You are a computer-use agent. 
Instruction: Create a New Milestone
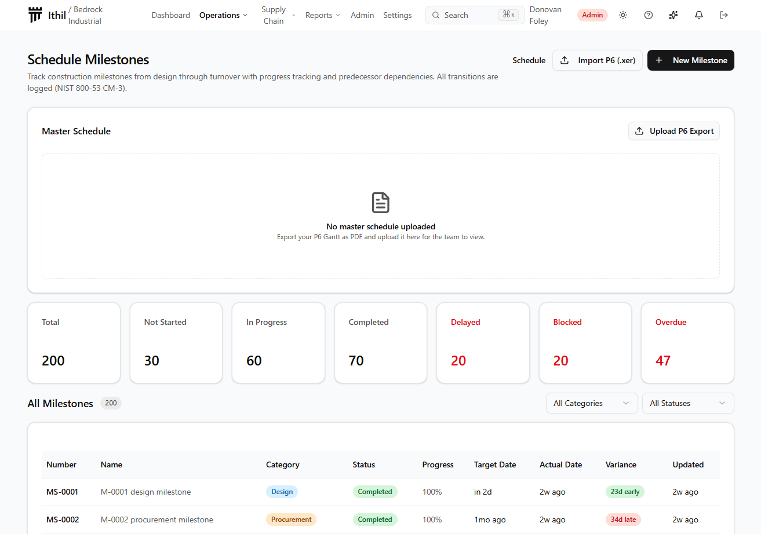point(691,60)
